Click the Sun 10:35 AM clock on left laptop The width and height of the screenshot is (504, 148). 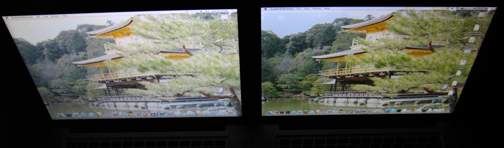220,11
